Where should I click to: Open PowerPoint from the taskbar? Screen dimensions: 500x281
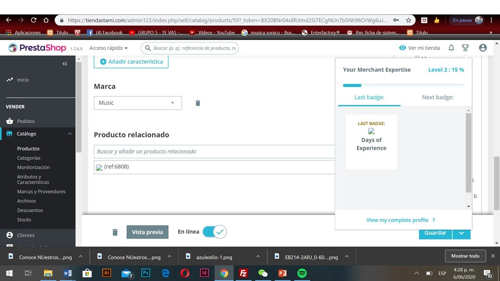point(282,273)
